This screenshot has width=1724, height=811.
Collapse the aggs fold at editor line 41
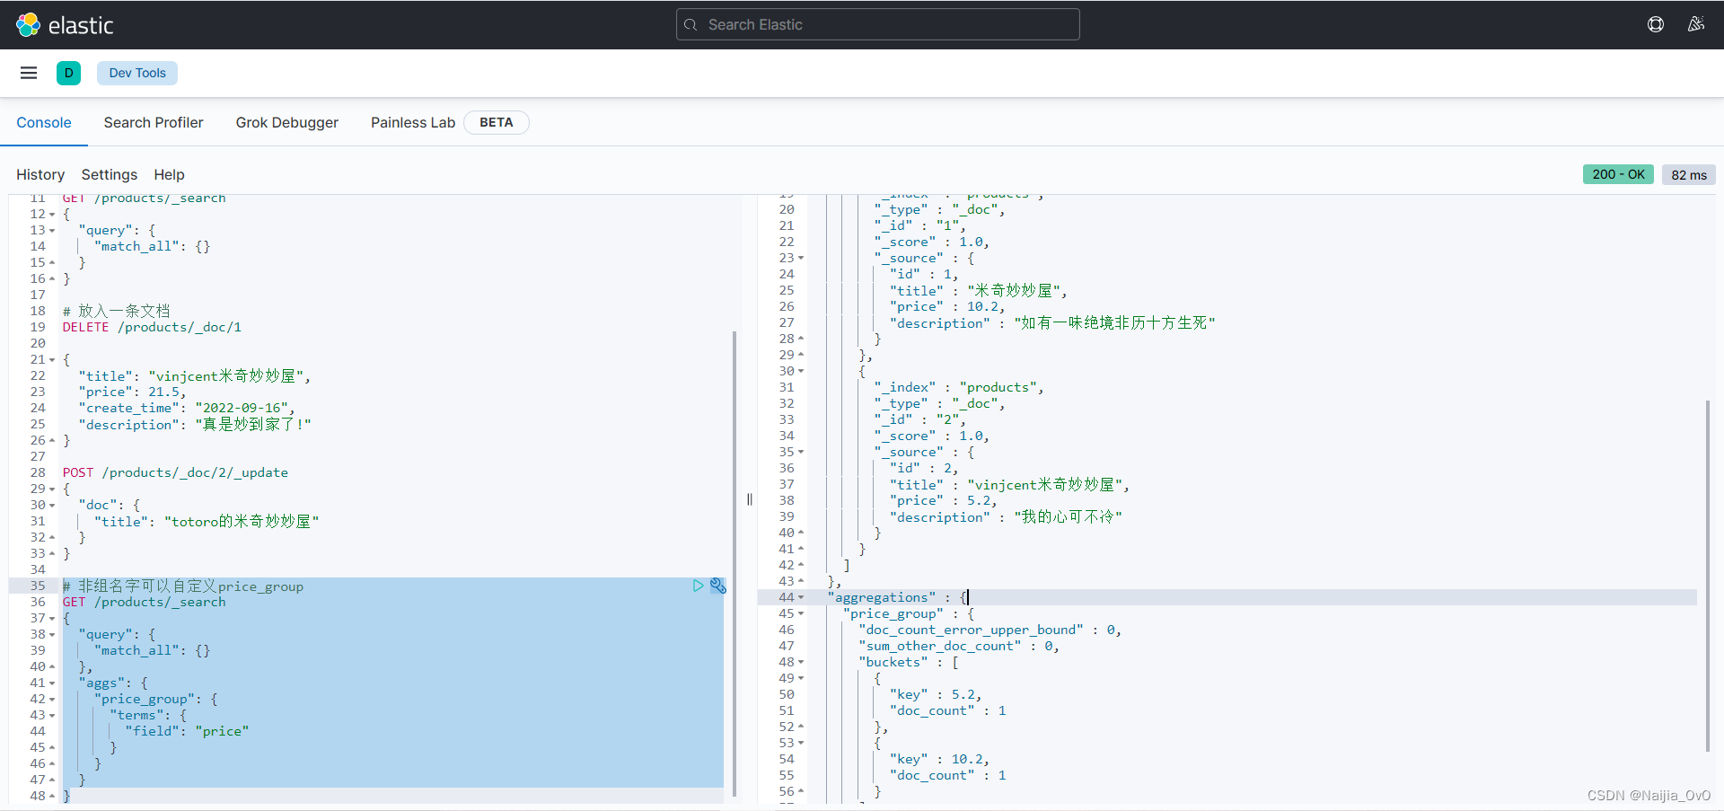[x=52, y=683]
